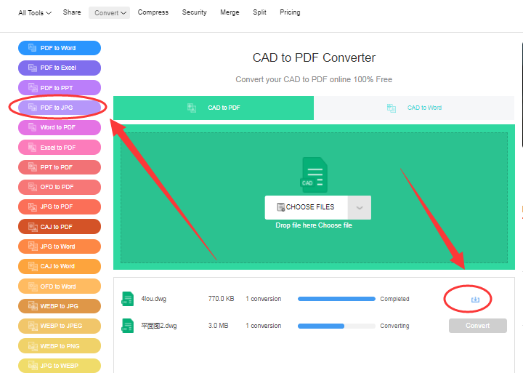Click the 3.0 MB file size
The image size is (523, 373).
point(218,326)
